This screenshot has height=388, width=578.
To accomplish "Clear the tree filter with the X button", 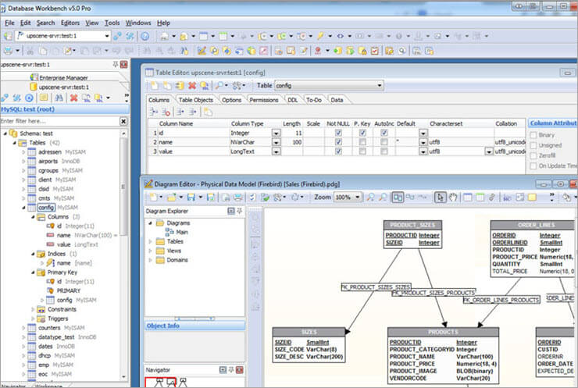I will click(x=123, y=121).
